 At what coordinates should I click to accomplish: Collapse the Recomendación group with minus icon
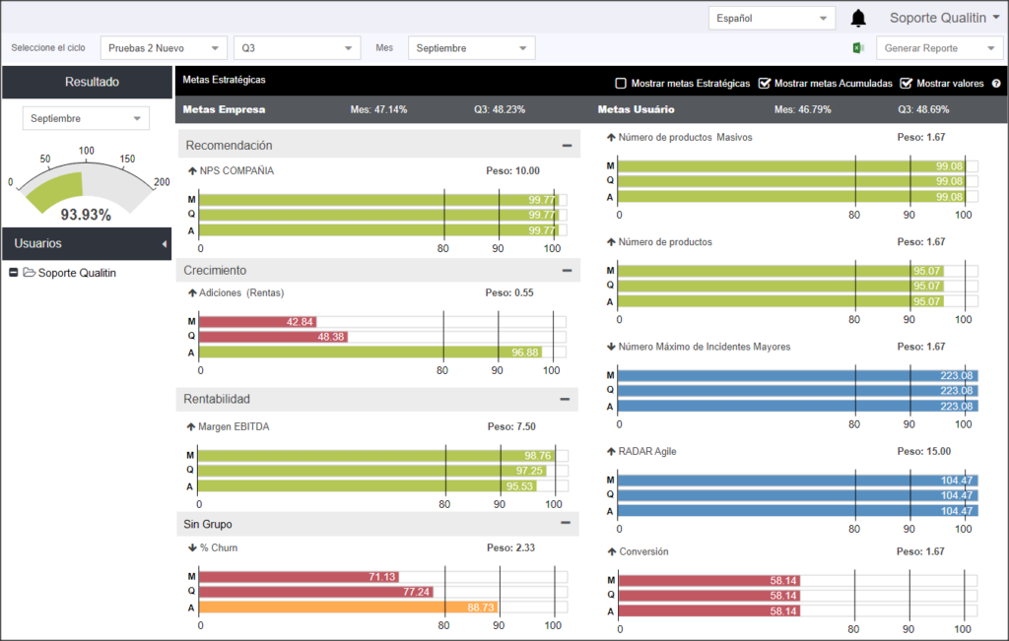(x=567, y=146)
